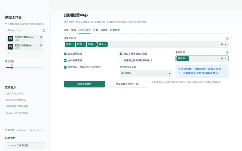Click the file icon of 示例订单数据.csv
The image size is (242, 151).
(10, 47)
